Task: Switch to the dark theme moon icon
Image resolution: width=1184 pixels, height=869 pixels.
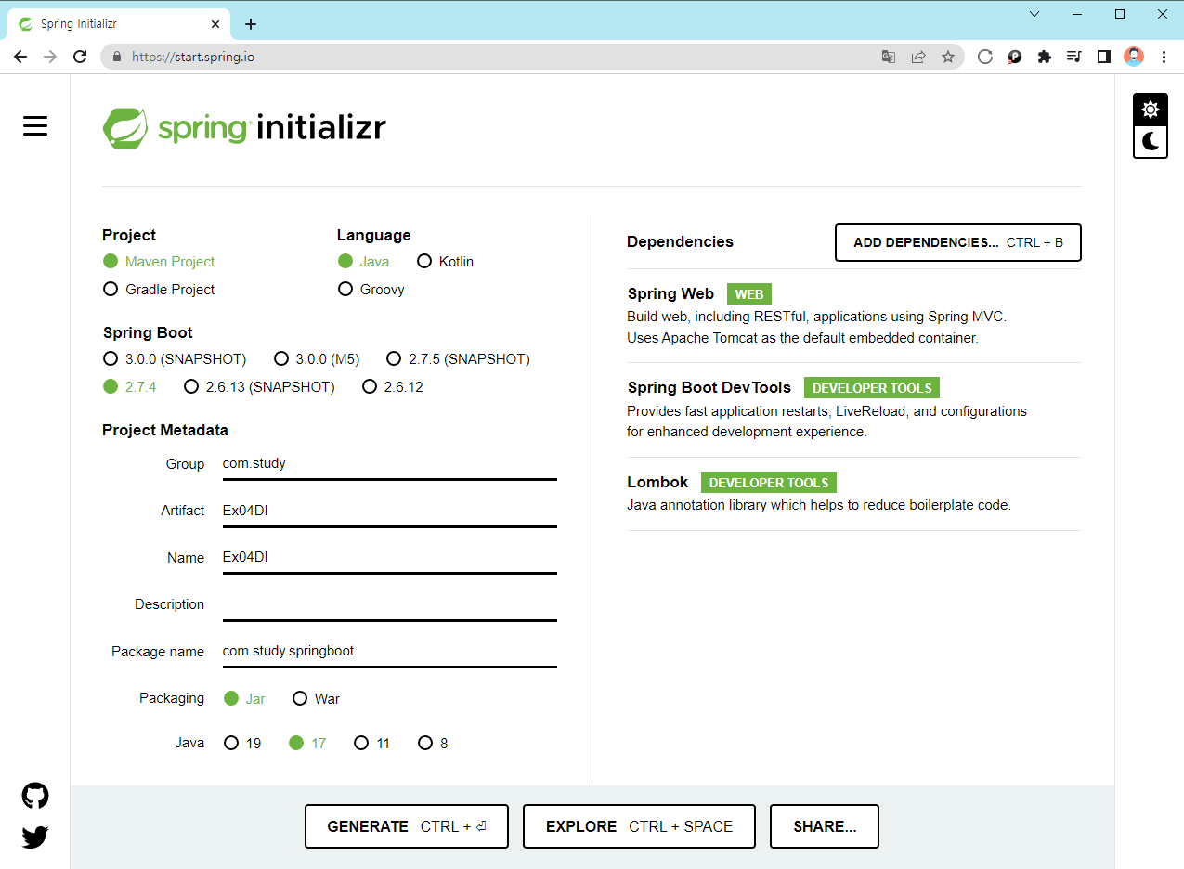Action: 1151,141
